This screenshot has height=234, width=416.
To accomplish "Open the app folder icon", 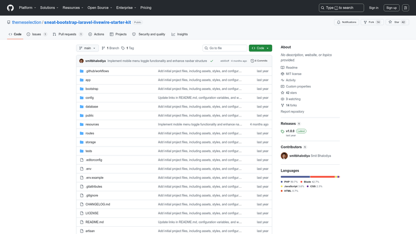I will pyautogui.click(x=82, y=80).
